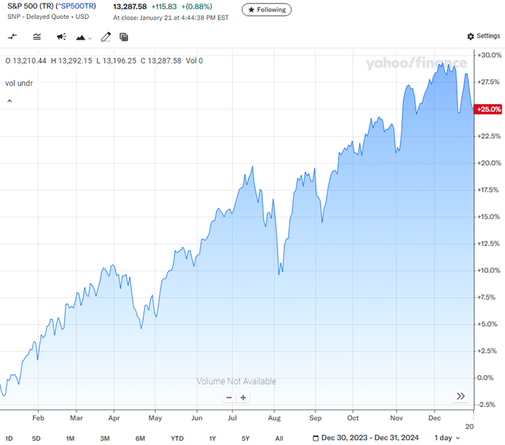Image resolution: width=505 pixels, height=445 pixels.
Task: Click the S&P 500 (TR) index title
Action: point(30,6)
